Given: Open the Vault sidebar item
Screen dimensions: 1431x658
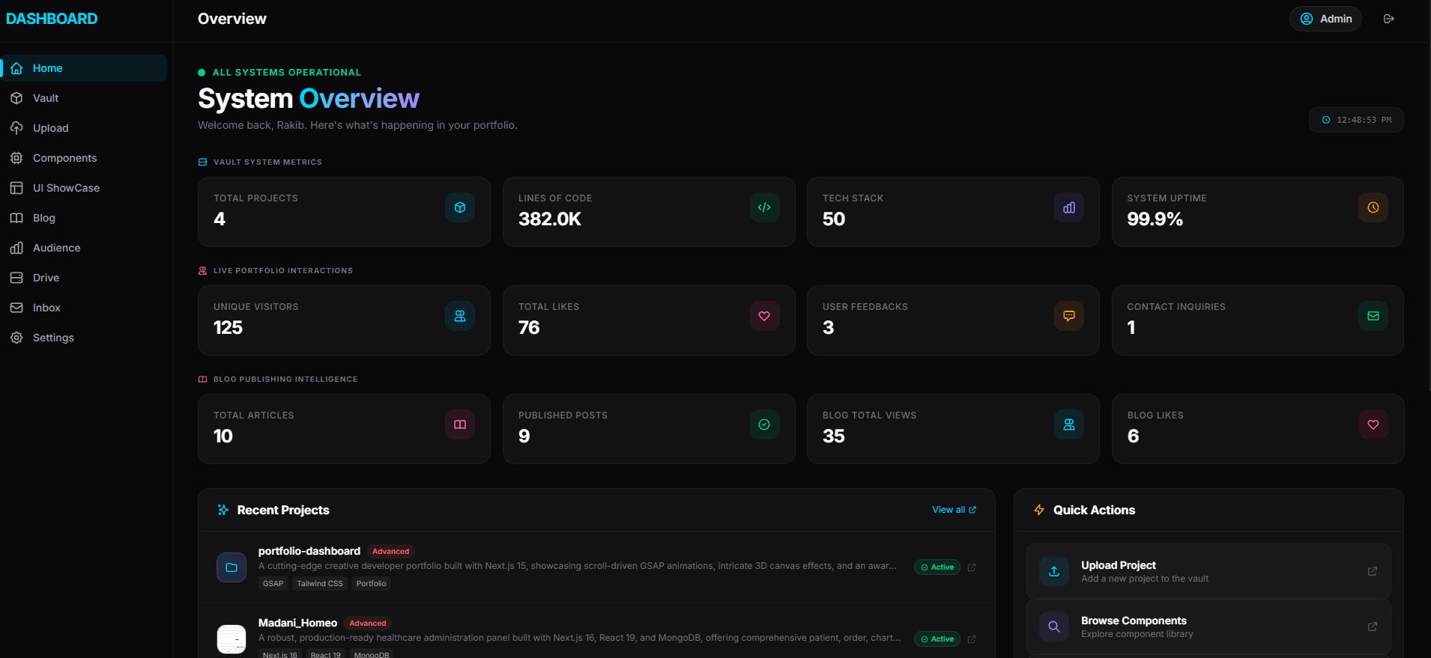Looking at the screenshot, I should click(84, 98).
